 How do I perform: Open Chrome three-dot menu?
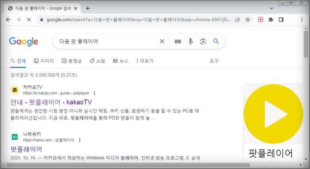(x=302, y=19)
